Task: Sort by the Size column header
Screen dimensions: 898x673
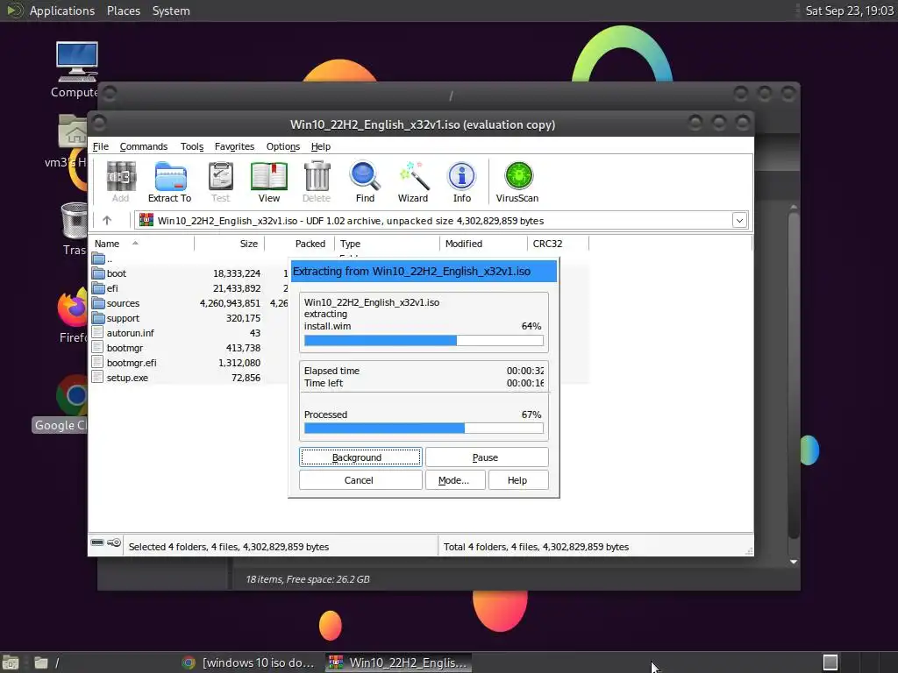Action: (229, 244)
